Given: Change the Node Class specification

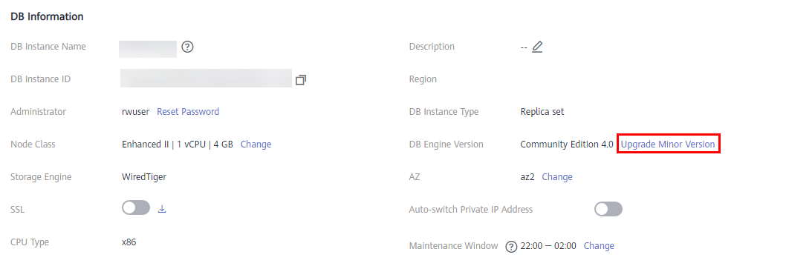Looking at the screenshot, I should tap(256, 144).
